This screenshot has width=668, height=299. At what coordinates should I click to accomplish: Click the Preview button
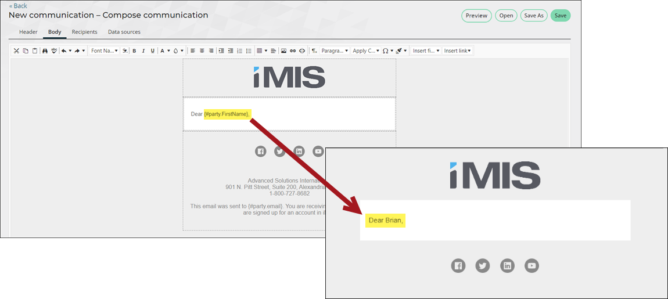point(476,16)
